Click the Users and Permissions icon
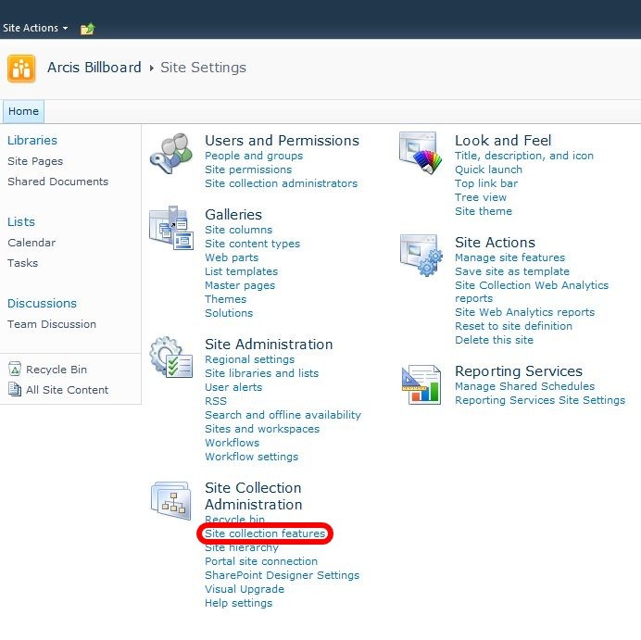 tap(170, 154)
